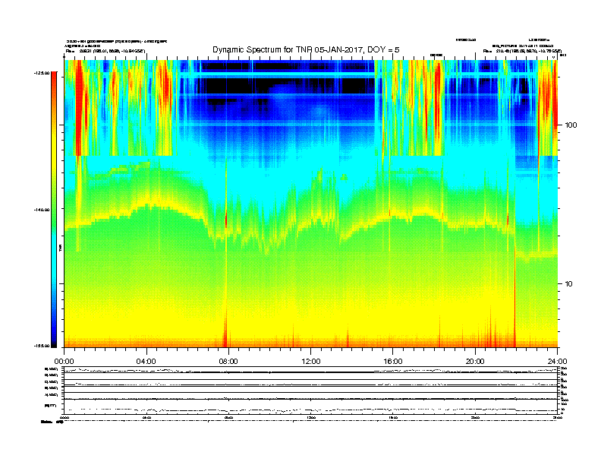601x465 pixels.
Task: Click the 'TNR' label beside the color bar
Action: click(60, 248)
